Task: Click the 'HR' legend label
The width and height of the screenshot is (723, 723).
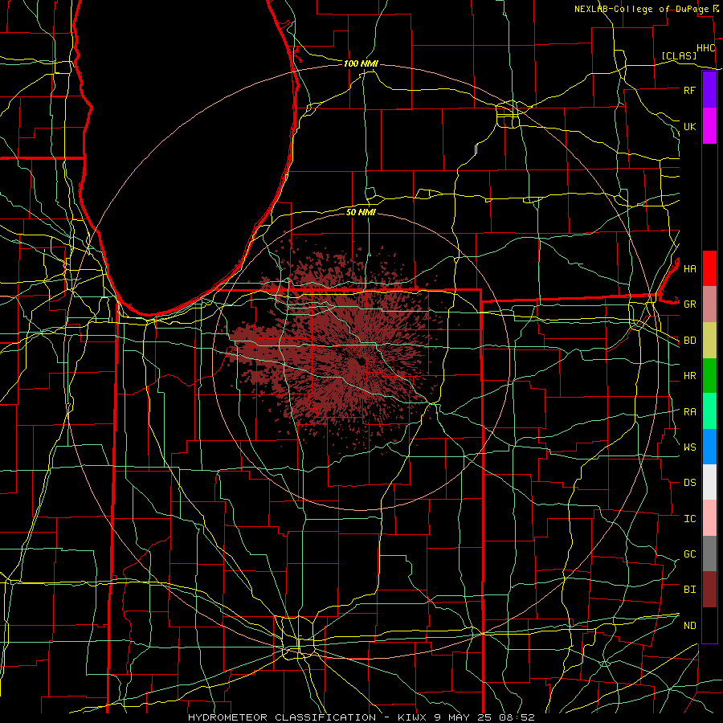Action: (689, 376)
